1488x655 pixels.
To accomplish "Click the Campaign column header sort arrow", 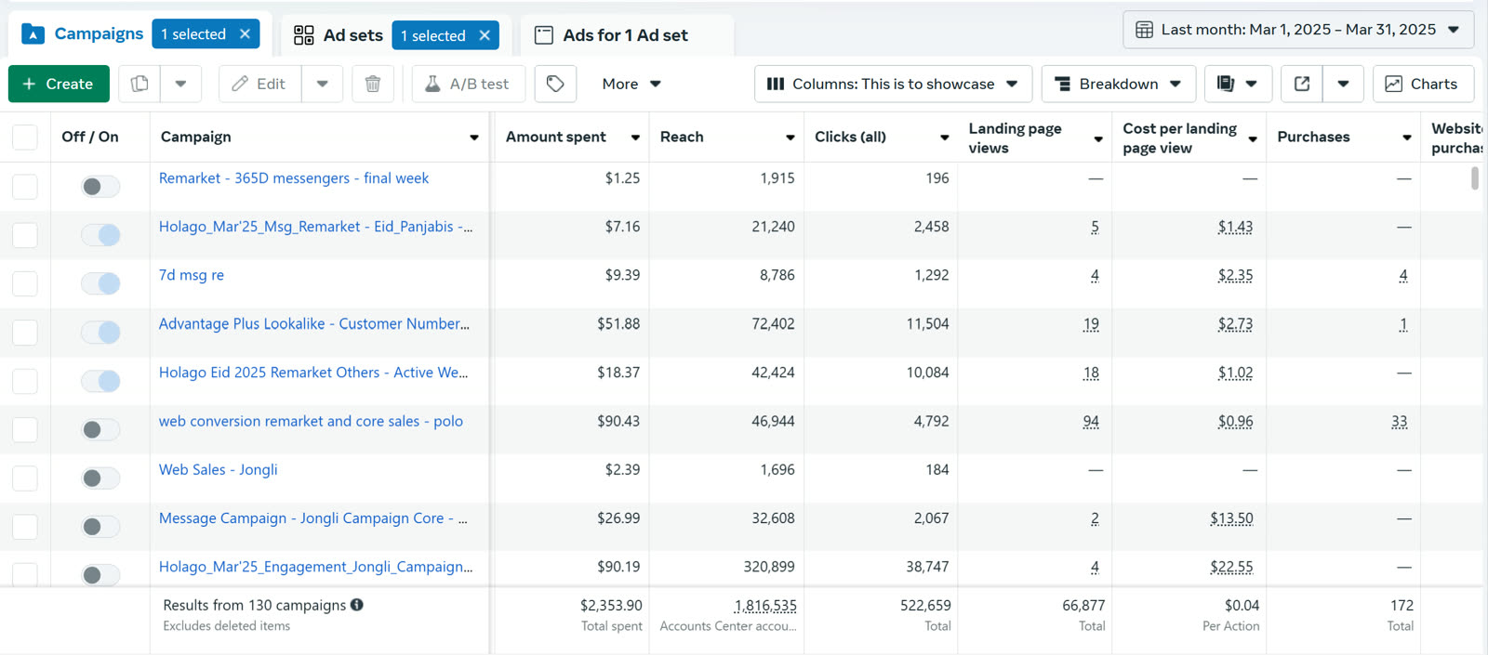I will tap(474, 138).
